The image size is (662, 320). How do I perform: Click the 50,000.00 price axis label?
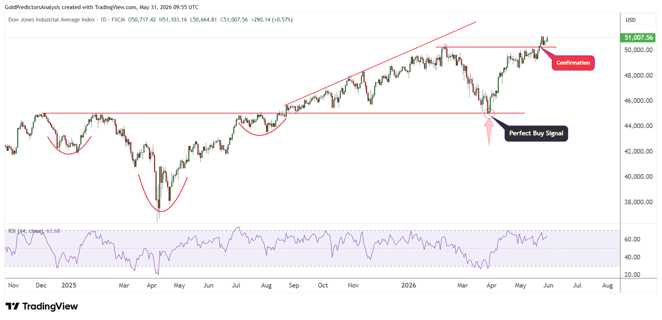[x=638, y=50]
